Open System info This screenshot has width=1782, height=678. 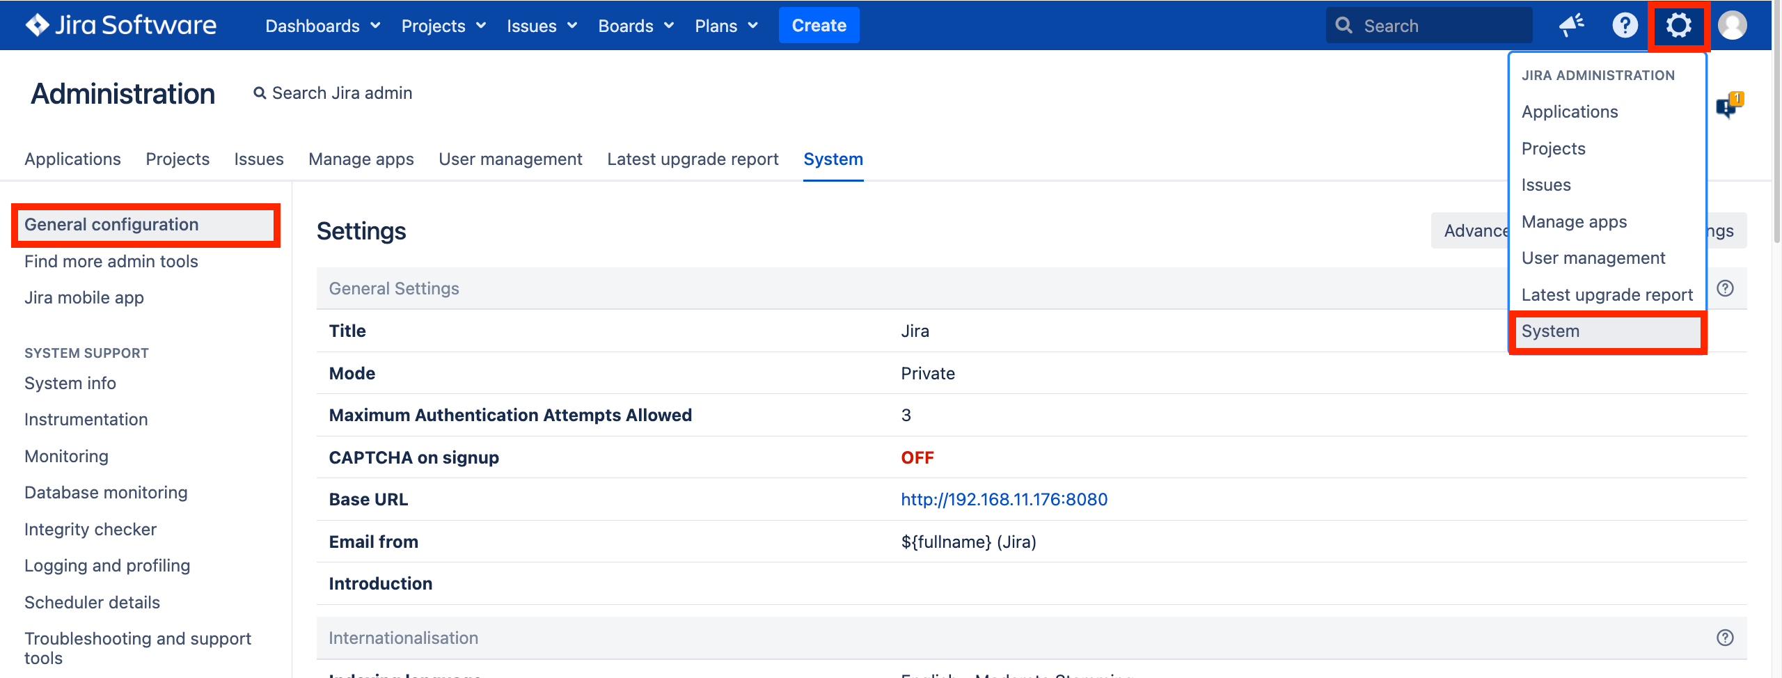(70, 384)
